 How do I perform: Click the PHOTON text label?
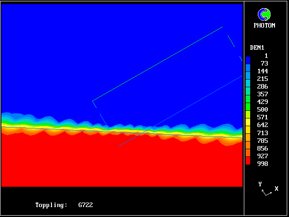264,26
